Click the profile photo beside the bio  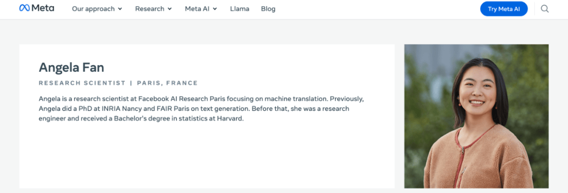pyautogui.click(x=476, y=116)
